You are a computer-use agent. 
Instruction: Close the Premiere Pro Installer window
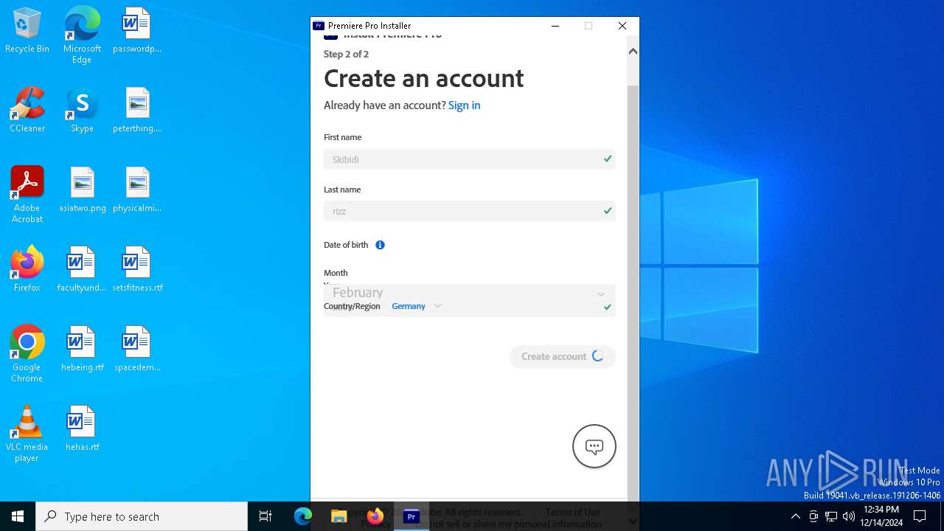click(622, 26)
